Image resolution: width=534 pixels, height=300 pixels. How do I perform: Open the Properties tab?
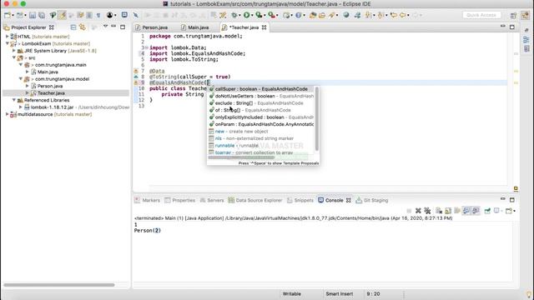180,200
